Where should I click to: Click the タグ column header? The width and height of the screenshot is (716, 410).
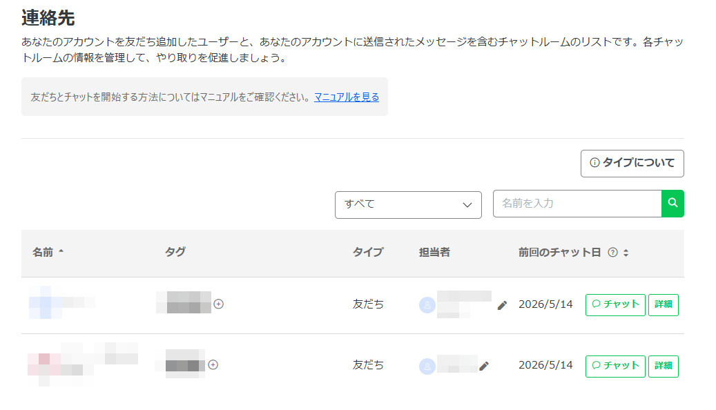(175, 252)
